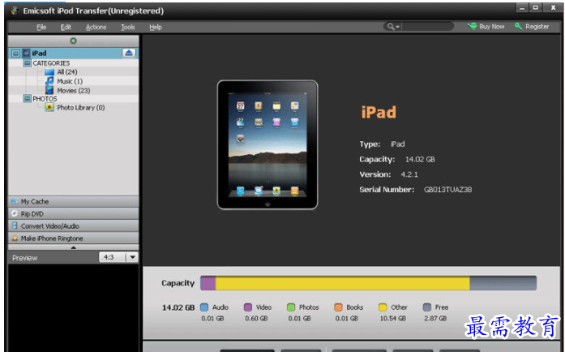This screenshot has height=352, width=565.
Task: Click the Music note icon
Action: (x=49, y=81)
